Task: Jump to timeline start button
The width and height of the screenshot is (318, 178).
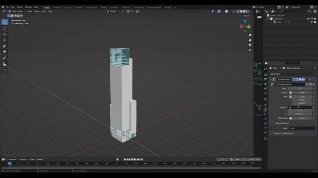Action: [125, 159]
